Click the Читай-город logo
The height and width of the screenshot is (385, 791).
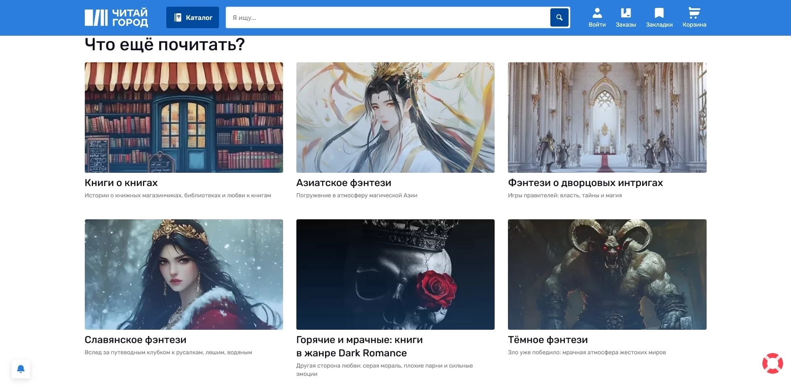(116, 17)
